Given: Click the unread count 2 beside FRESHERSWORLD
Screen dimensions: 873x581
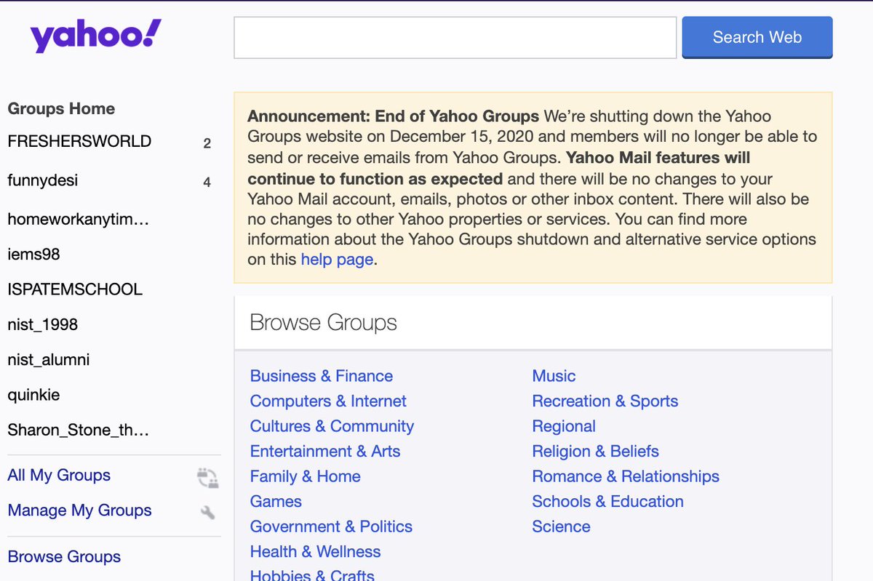Looking at the screenshot, I should [x=207, y=144].
